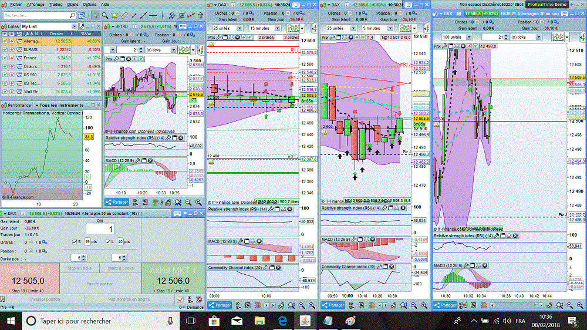The width and height of the screenshot is (587, 330).
Task: Select the horizontal line drawing tool
Action: pos(153,15)
